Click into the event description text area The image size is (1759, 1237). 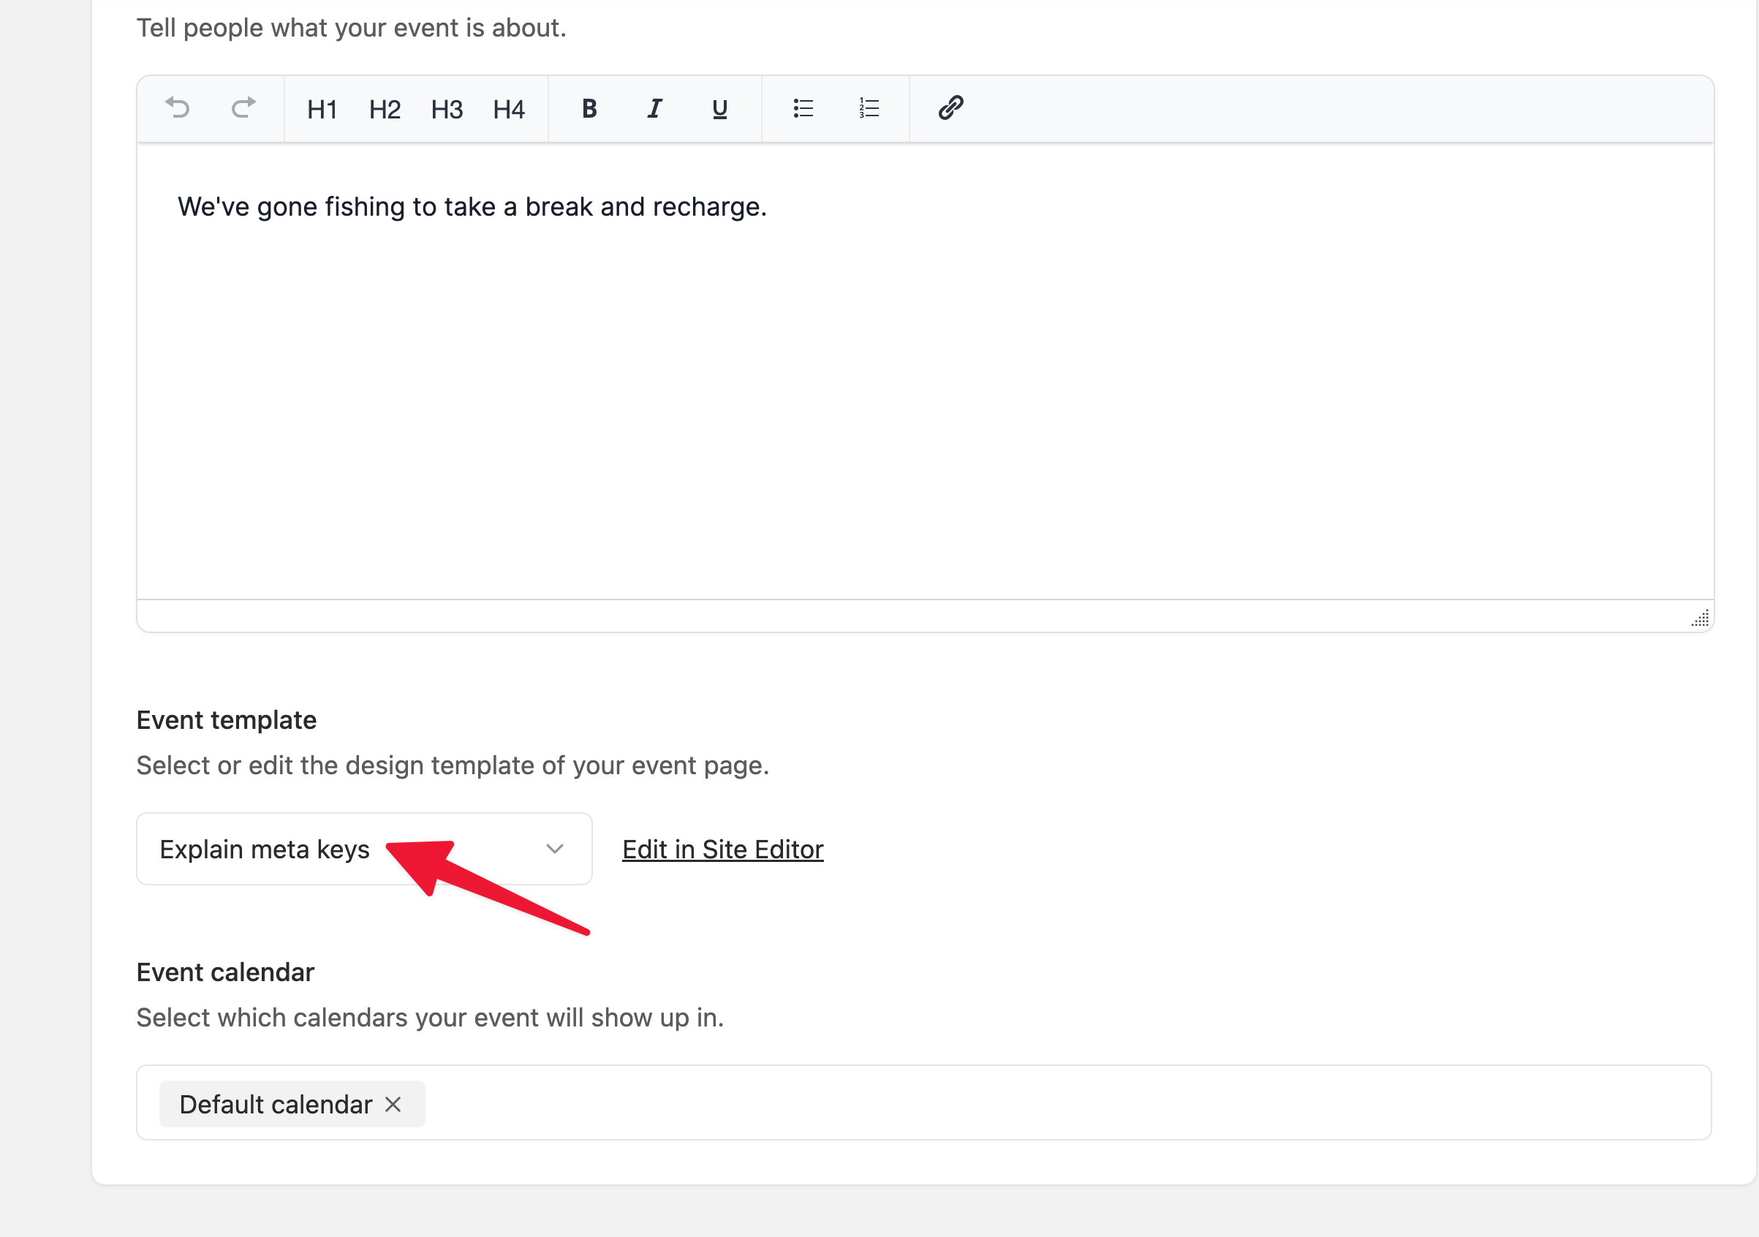(x=926, y=371)
